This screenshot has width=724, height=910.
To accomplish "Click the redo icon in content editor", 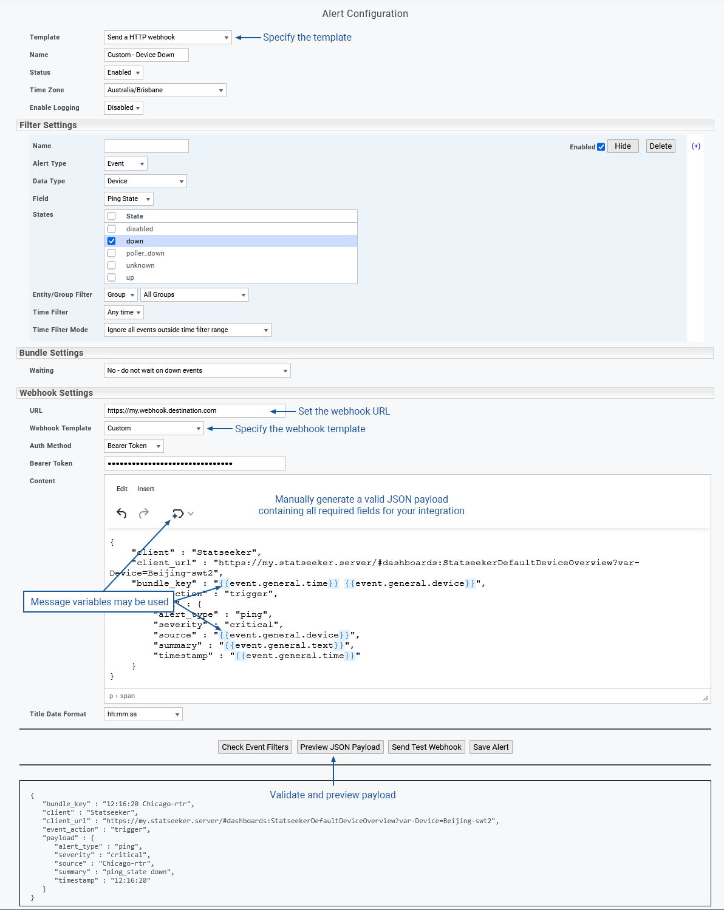I will click(144, 514).
